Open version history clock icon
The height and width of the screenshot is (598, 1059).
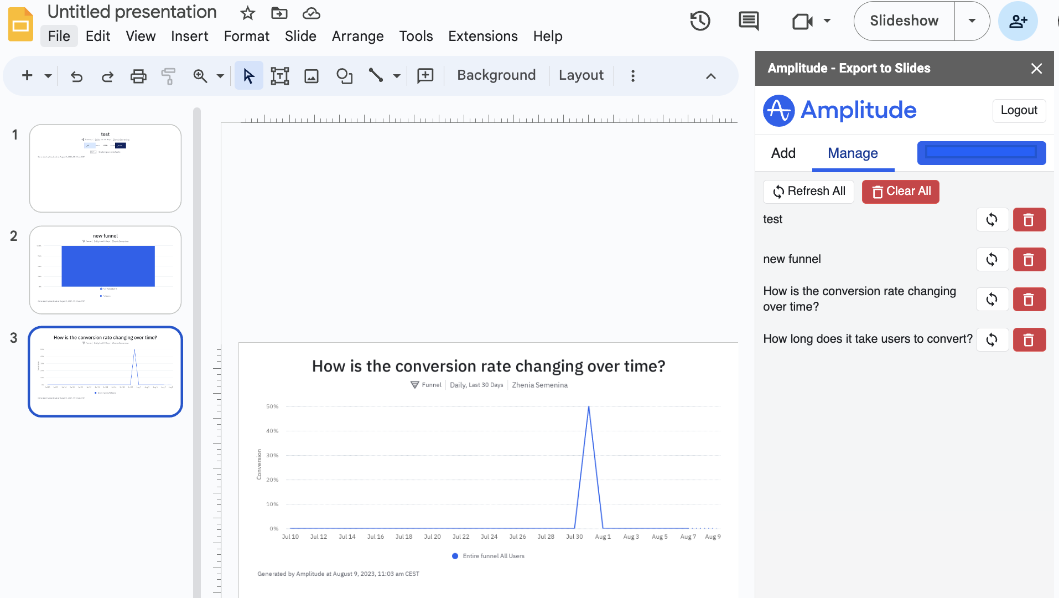tap(700, 21)
